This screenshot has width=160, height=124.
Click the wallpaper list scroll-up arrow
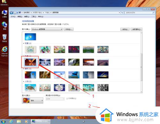[141, 33]
